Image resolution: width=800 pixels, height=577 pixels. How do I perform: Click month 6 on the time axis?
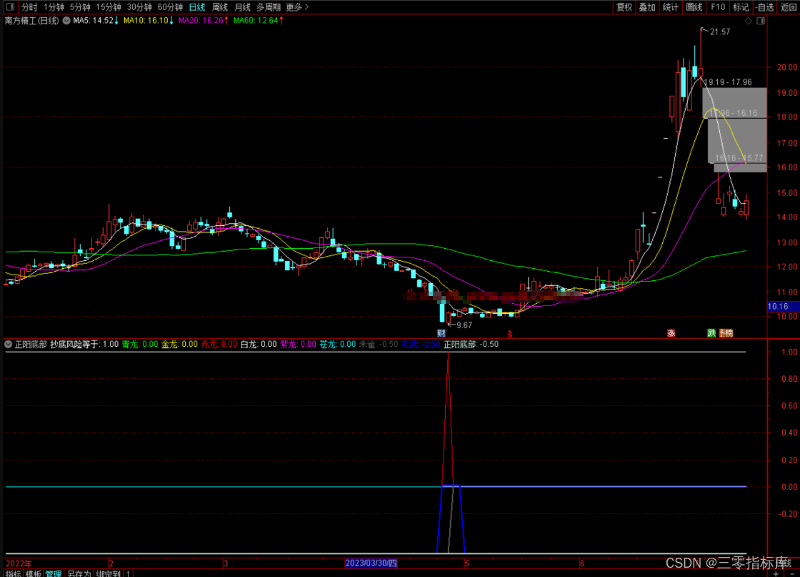click(x=581, y=563)
